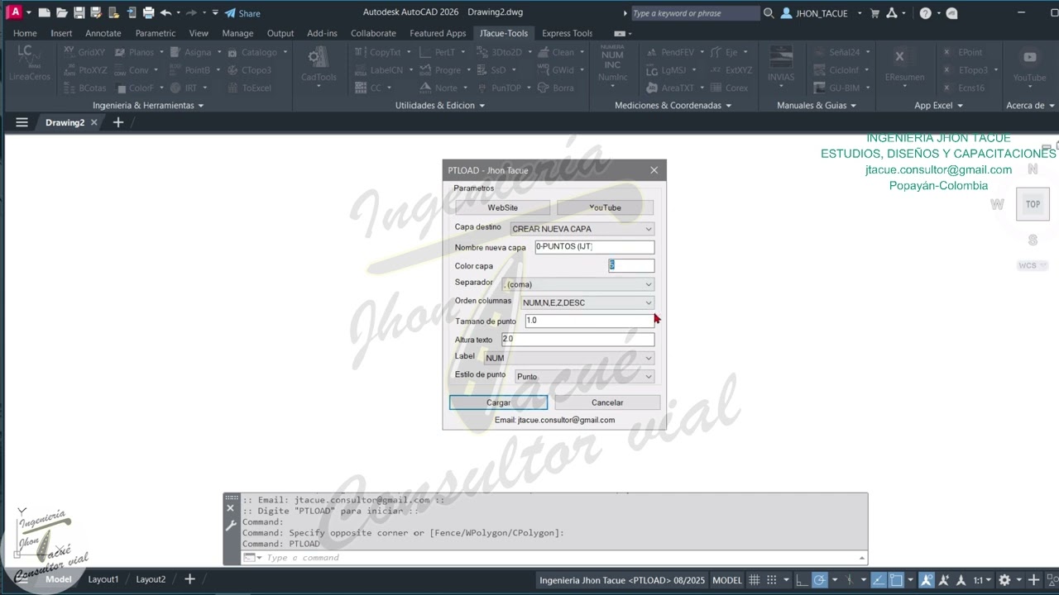Click the BCotas tool

tap(84, 88)
